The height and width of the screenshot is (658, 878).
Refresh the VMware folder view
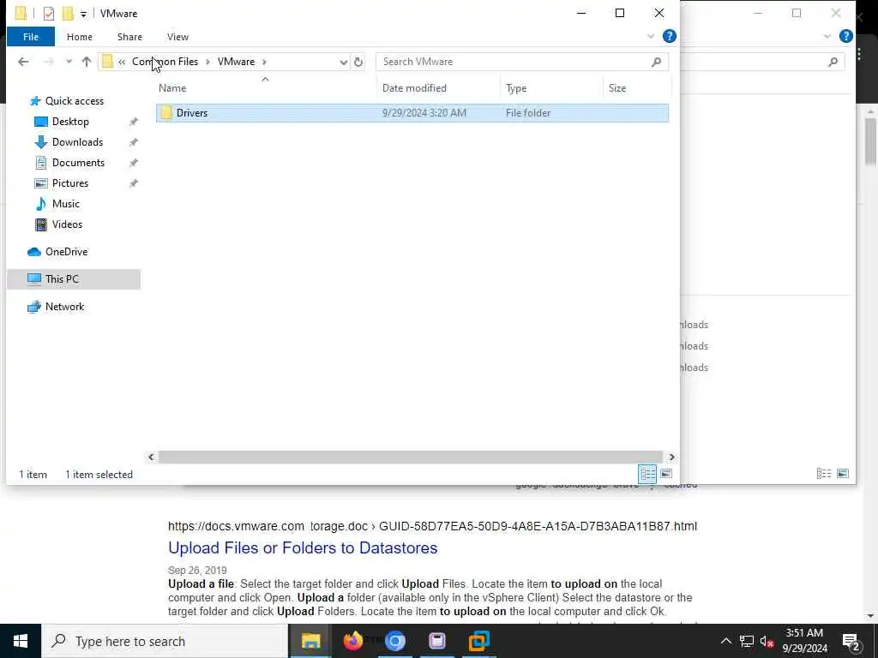coord(358,62)
